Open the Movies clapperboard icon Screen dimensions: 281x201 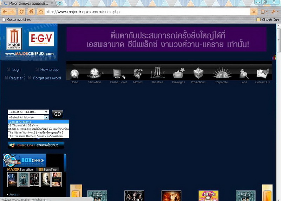tap(138, 74)
